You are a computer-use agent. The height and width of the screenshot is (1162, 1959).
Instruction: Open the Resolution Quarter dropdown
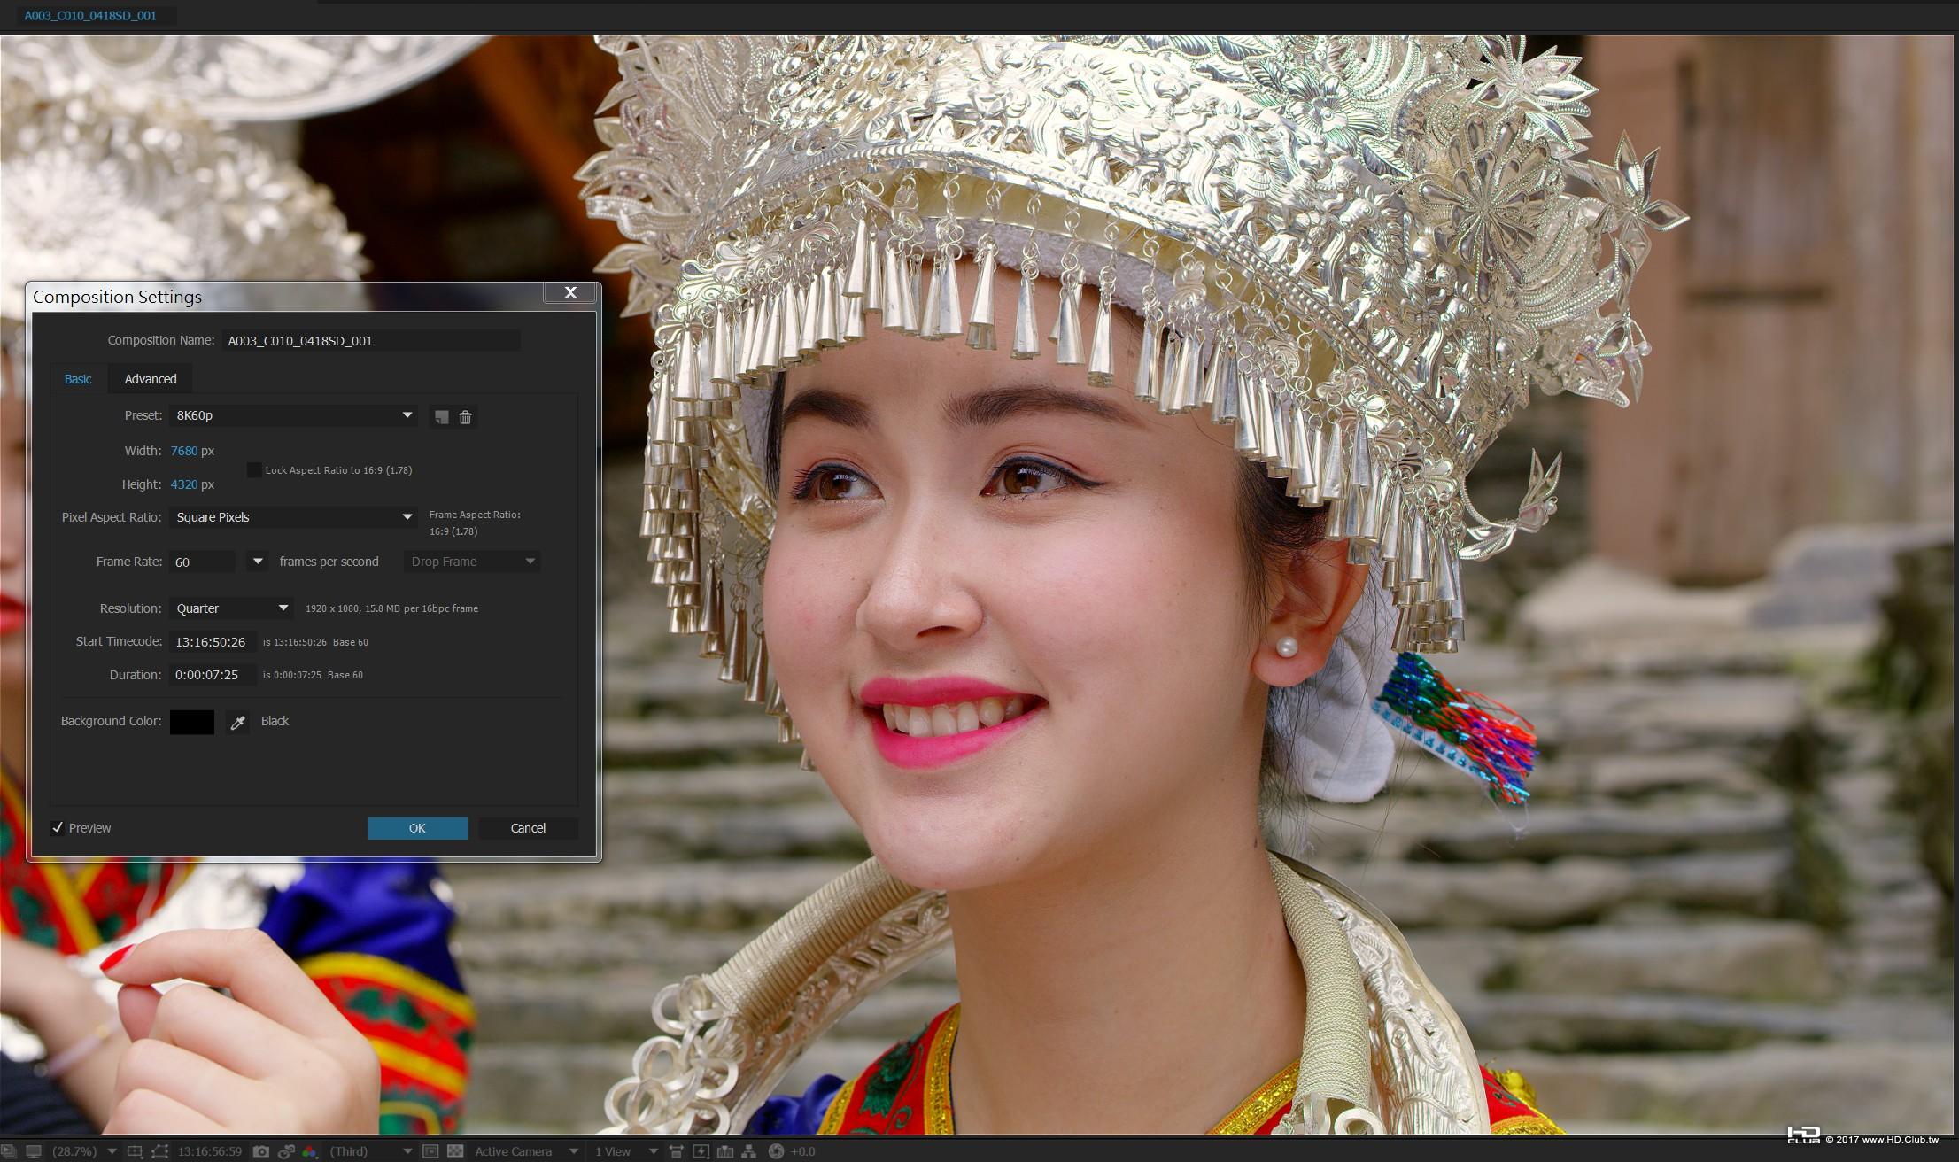click(x=230, y=608)
